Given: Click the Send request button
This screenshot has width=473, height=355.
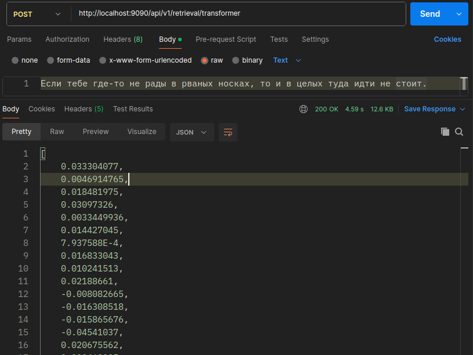Looking at the screenshot, I should [x=429, y=14].
